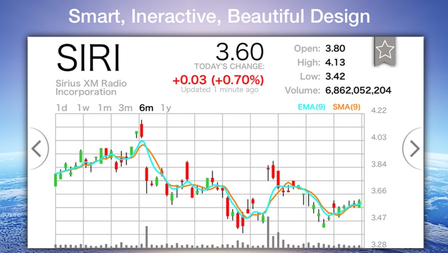Tap the High value 4.13
Viewport: 448px width, 253px height.
[x=335, y=62]
